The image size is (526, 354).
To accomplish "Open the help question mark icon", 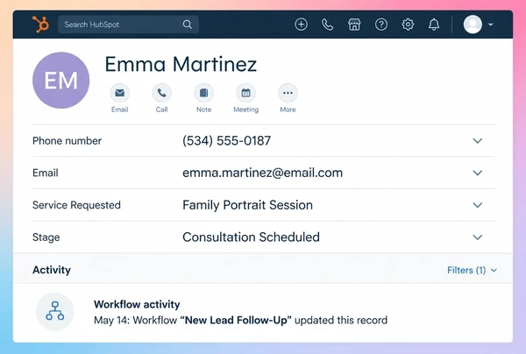I will point(381,25).
